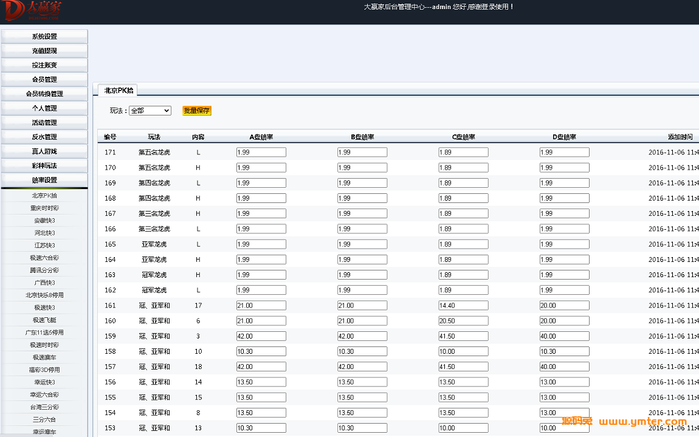Select 台湾三分彩 in sidebar

point(44,407)
